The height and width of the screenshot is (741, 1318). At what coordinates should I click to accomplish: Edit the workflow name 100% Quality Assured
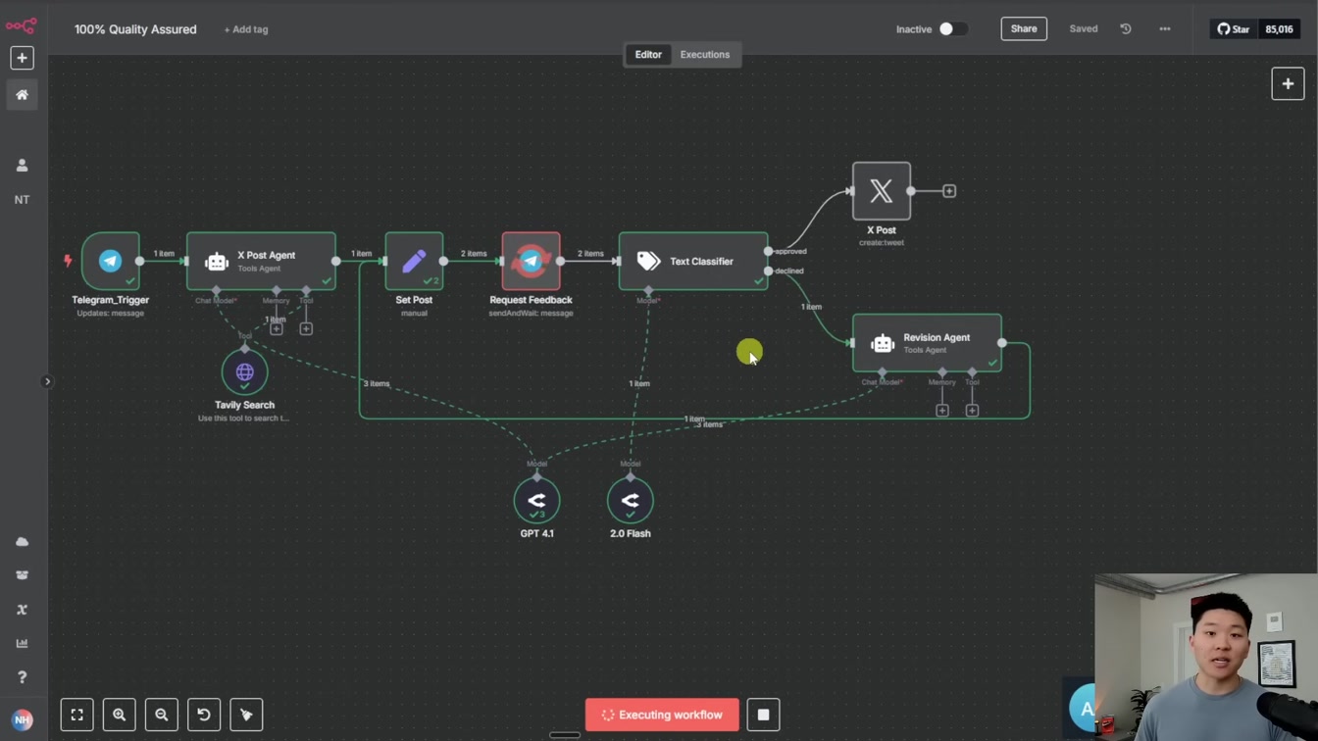[x=135, y=29]
